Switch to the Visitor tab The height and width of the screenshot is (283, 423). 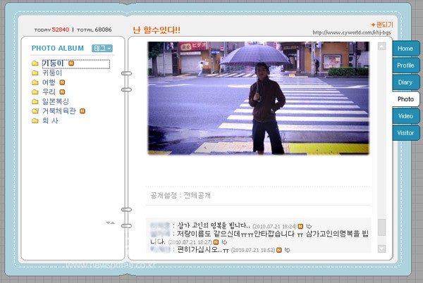[405, 132]
